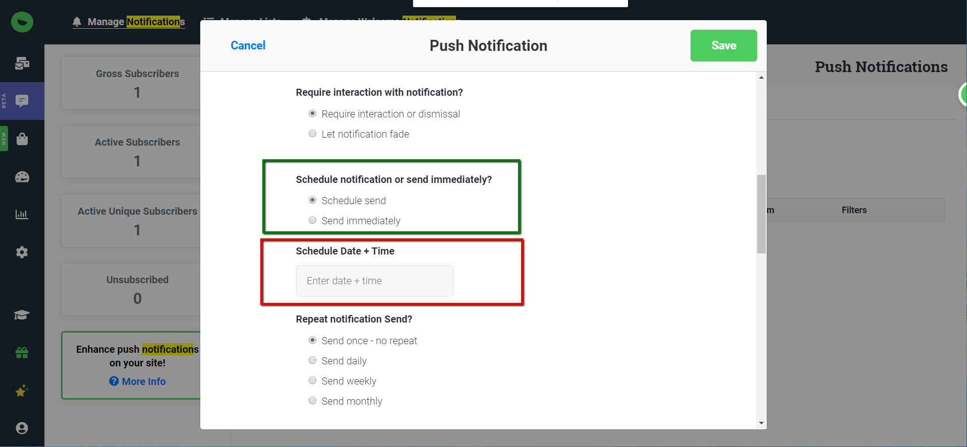
Task: Click the Repeat notification Send? label
Action: [354, 319]
